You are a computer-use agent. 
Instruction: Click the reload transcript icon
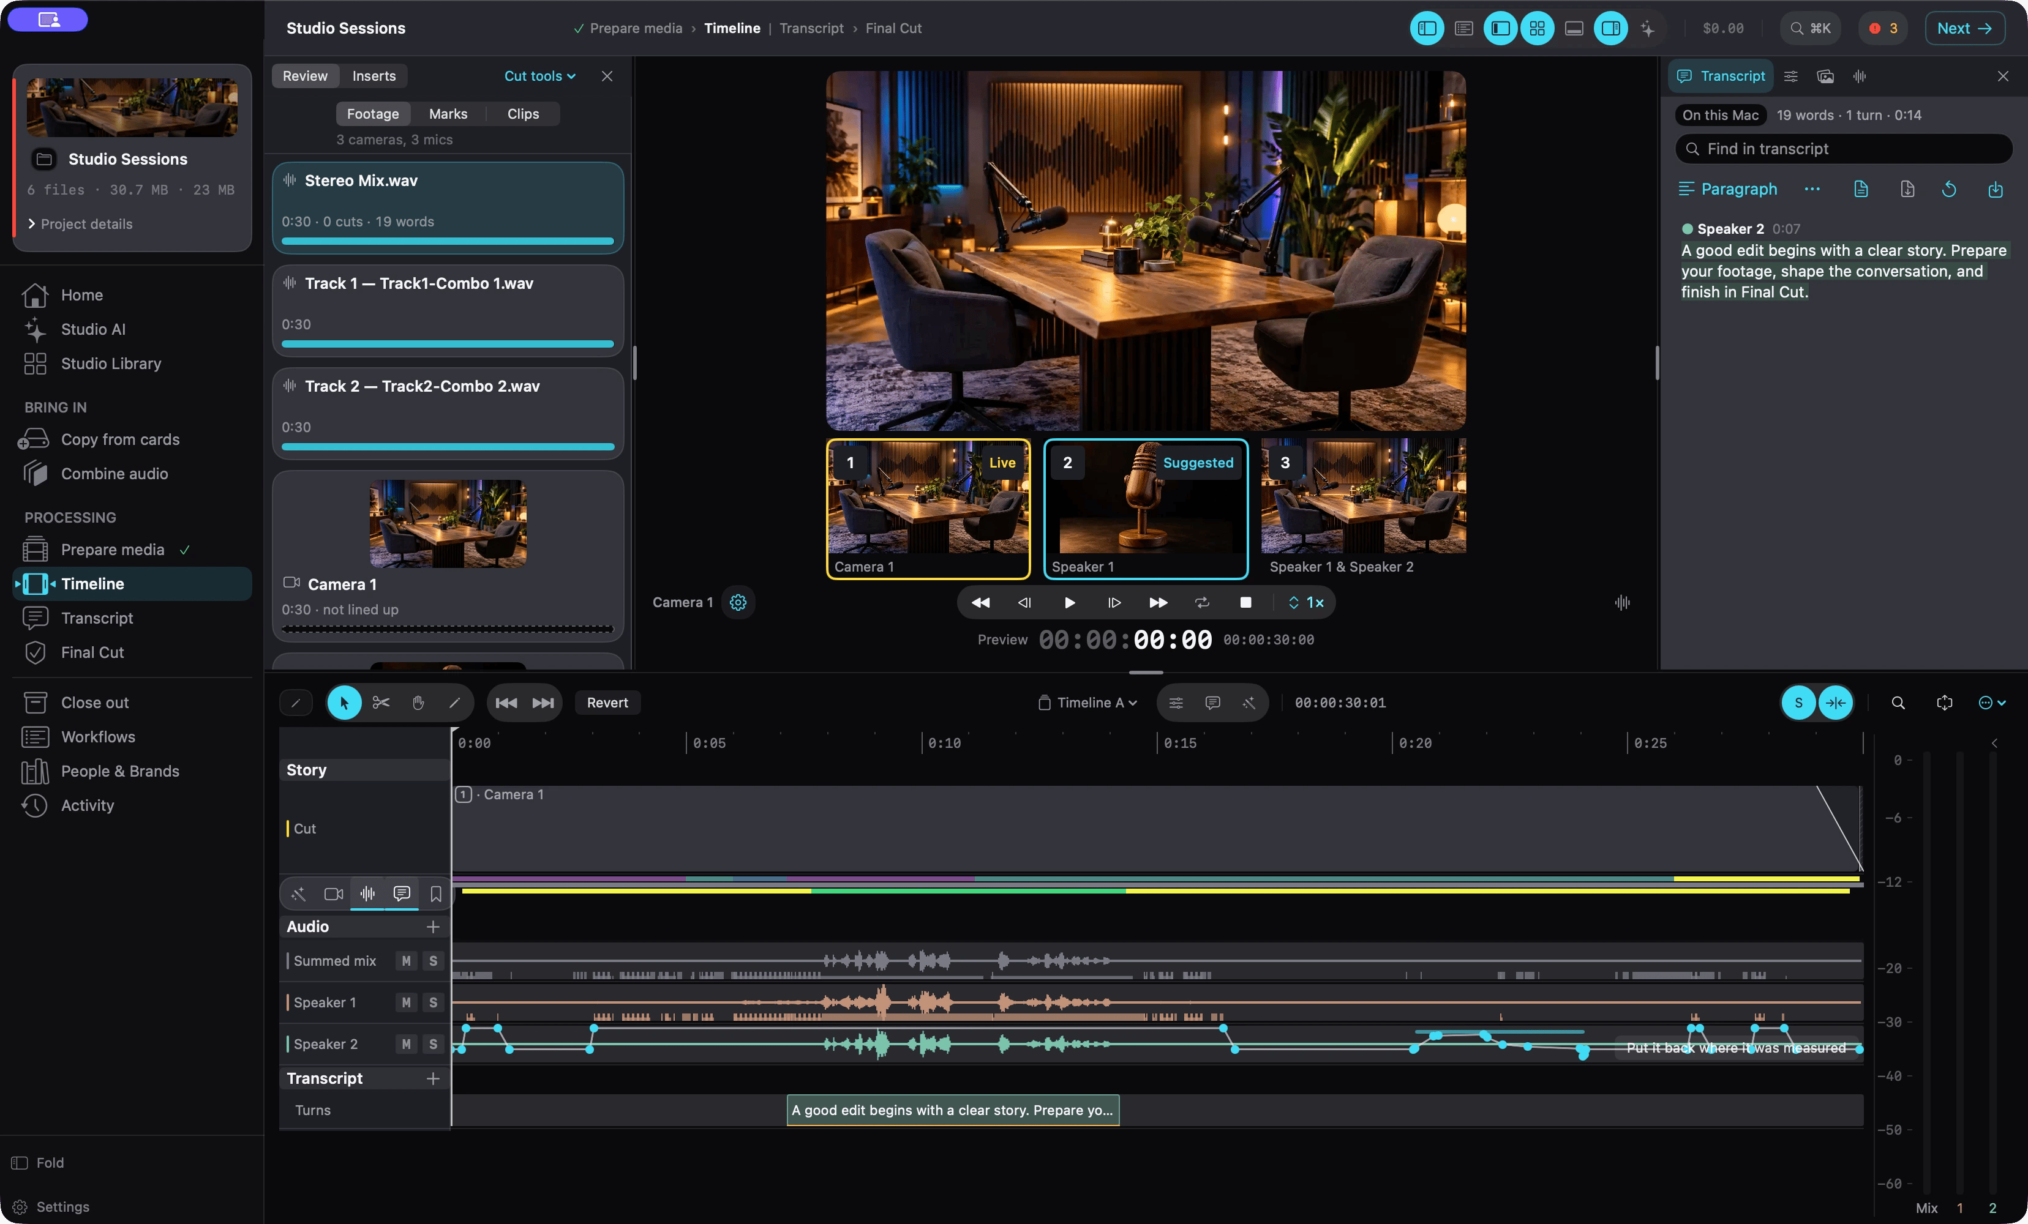click(x=1948, y=189)
